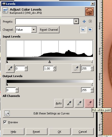Click the gamma midpoint slider triangle
112x137 pixels.
pyautogui.click(x=50, y=62)
